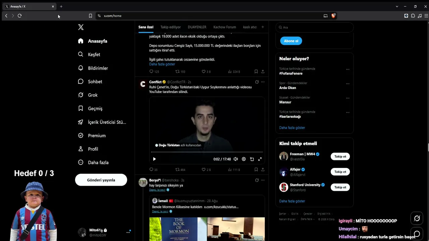Share the Conflict video post
429x241 pixels.
(x=263, y=170)
